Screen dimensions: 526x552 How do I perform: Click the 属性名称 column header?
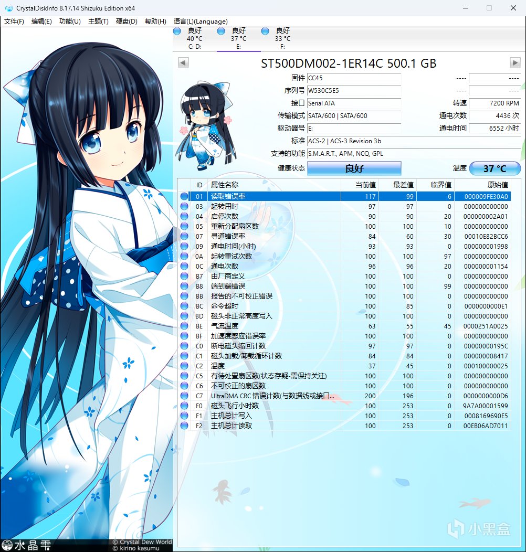[x=273, y=185]
